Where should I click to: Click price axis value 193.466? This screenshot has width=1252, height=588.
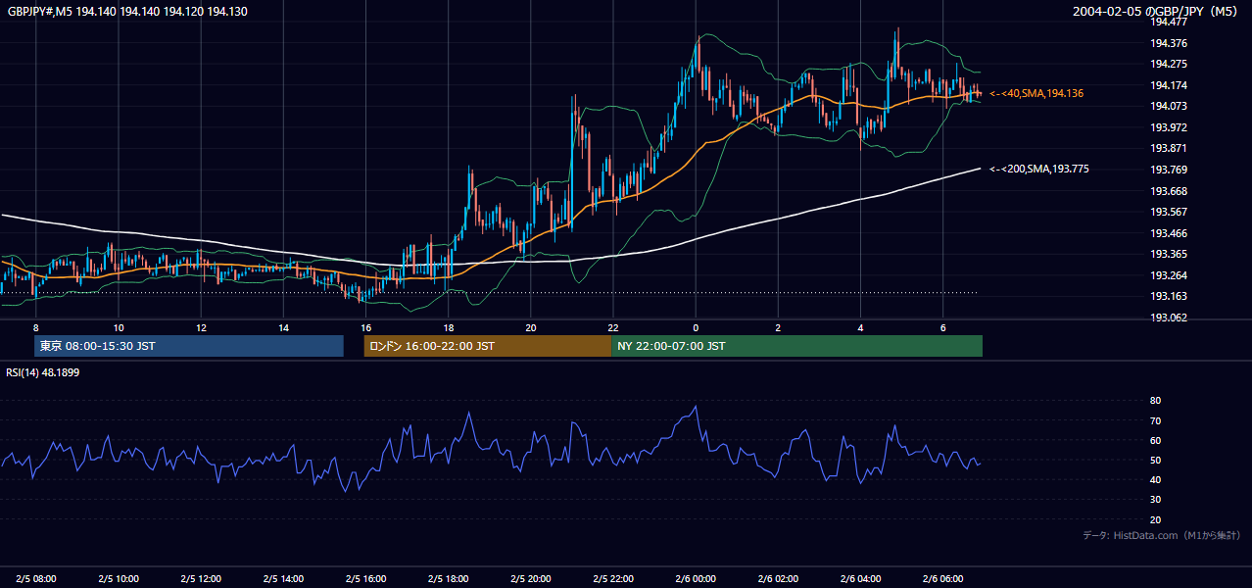pyautogui.click(x=1168, y=233)
